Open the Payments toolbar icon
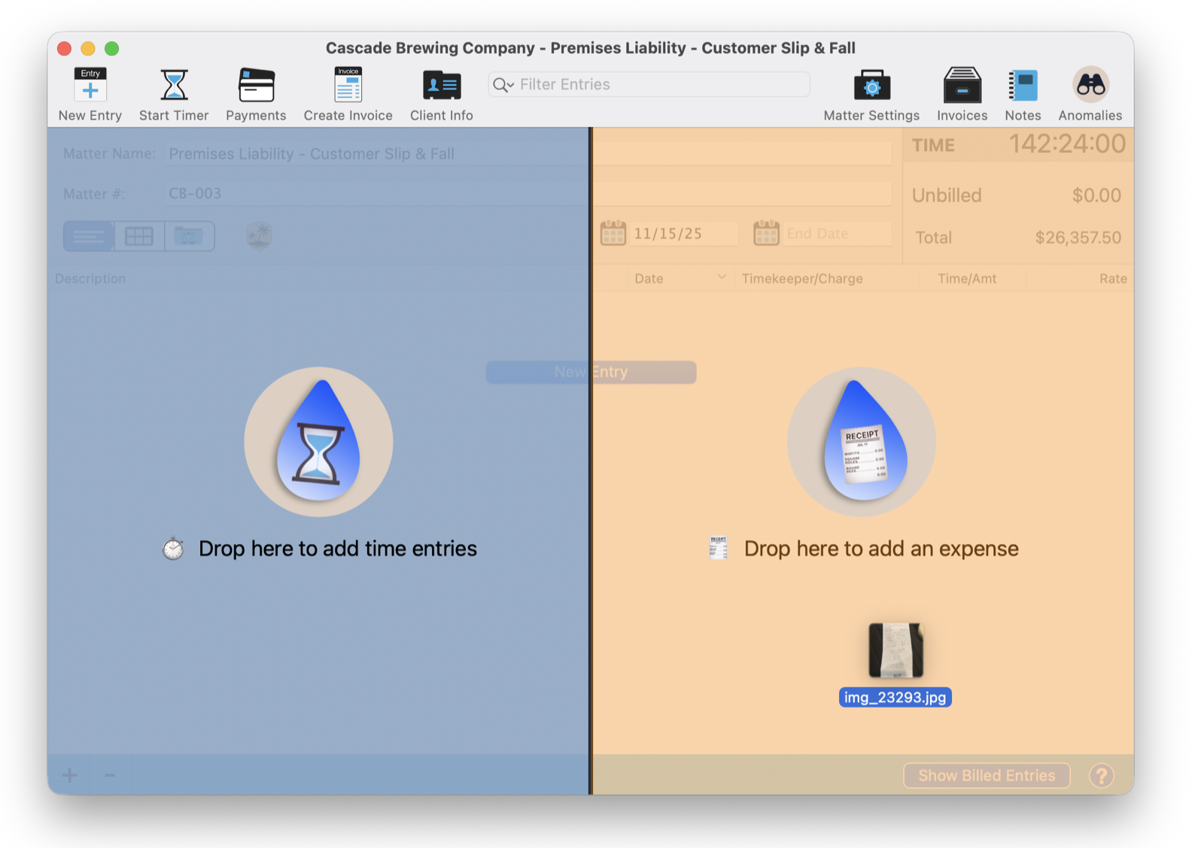This screenshot has height=848, width=1204. point(256,85)
